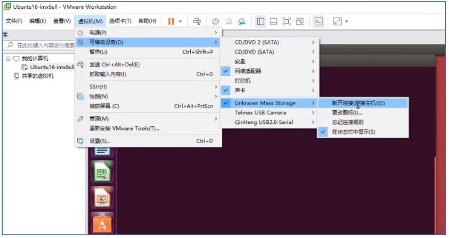449x238 pixels.
Task: Click the settings icon beside 设置(S)...
Action: [x=81, y=141]
